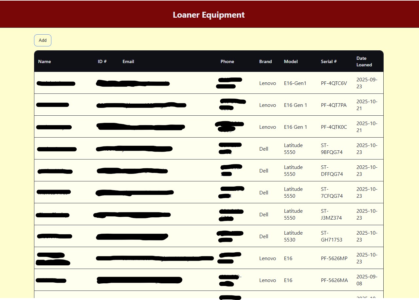Click the date 2025-09-08 cell
The height and width of the screenshot is (300, 419).
tap(366, 280)
